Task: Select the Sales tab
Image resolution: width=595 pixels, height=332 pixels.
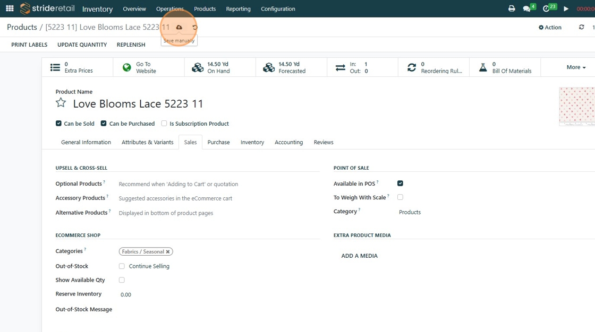Action: (191, 142)
